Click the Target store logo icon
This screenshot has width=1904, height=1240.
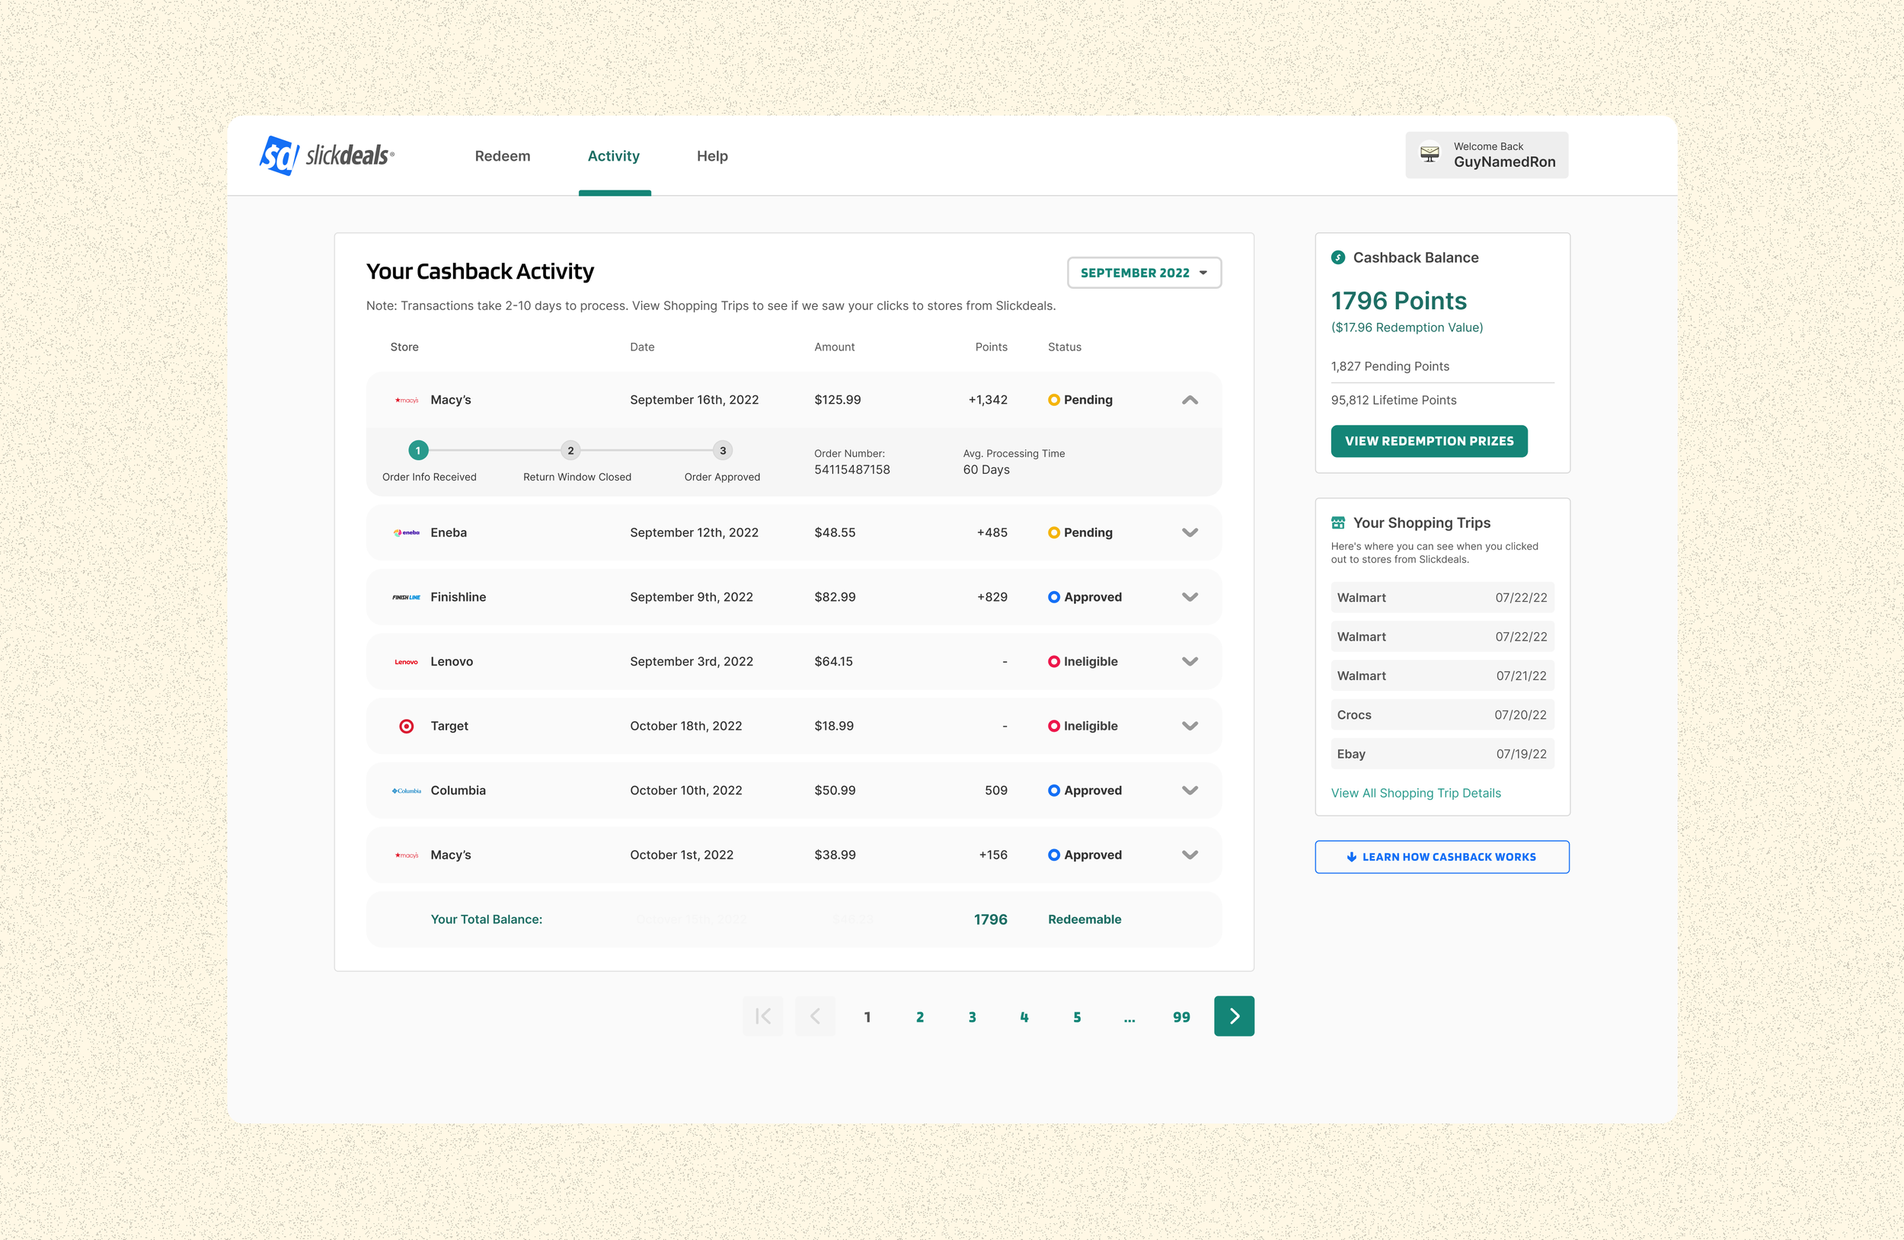click(407, 726)
